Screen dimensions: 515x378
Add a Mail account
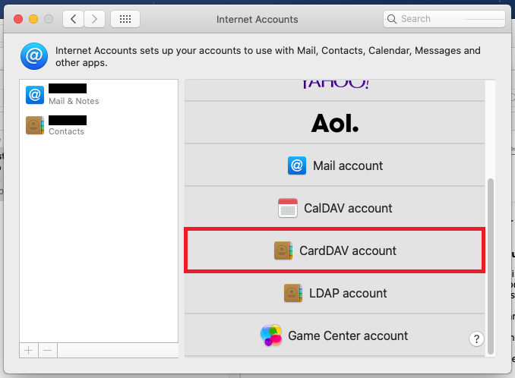click(335, 165)
